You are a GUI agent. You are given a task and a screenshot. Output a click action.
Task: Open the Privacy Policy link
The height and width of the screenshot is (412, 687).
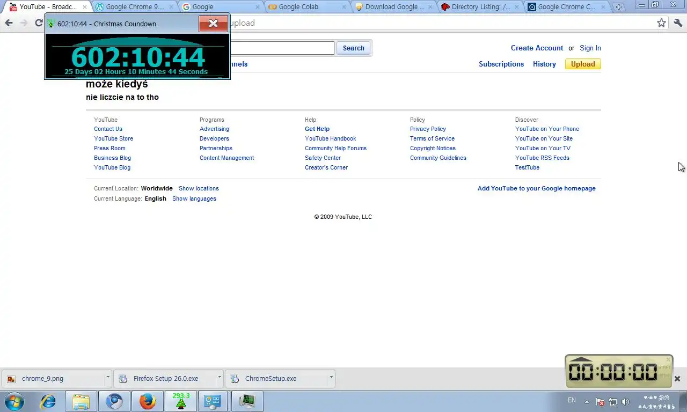[x=428, y=129]
